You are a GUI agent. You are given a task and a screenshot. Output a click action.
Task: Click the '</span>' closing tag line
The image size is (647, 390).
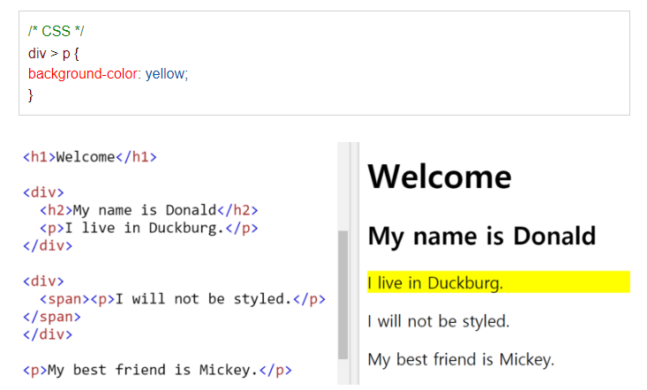click(51, 317)
